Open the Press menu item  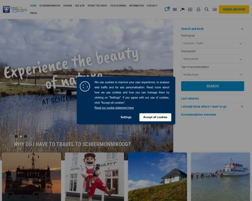point(34,13)
